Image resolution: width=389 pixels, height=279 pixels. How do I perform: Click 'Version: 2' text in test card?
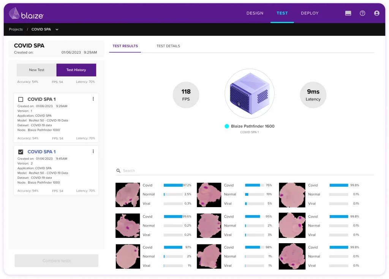click(x=25, y=163)
